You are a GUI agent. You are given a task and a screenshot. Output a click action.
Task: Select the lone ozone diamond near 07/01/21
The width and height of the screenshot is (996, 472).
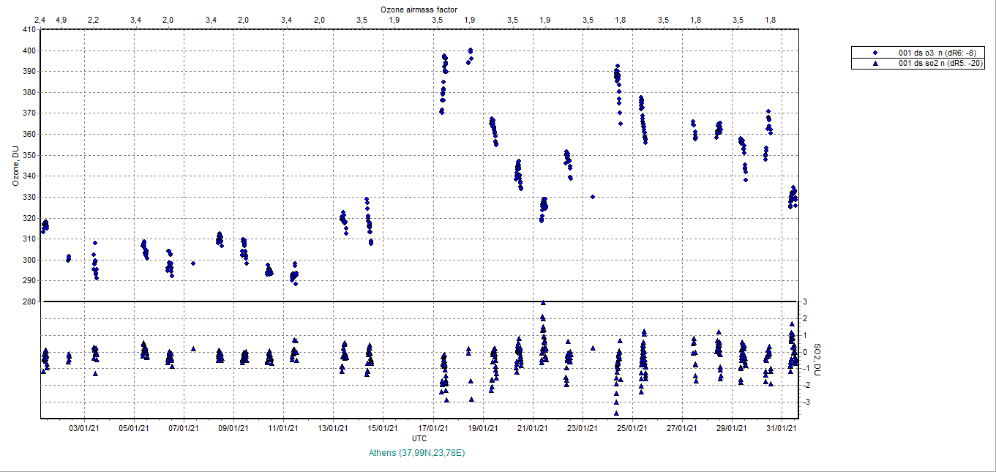click(193, 263)
